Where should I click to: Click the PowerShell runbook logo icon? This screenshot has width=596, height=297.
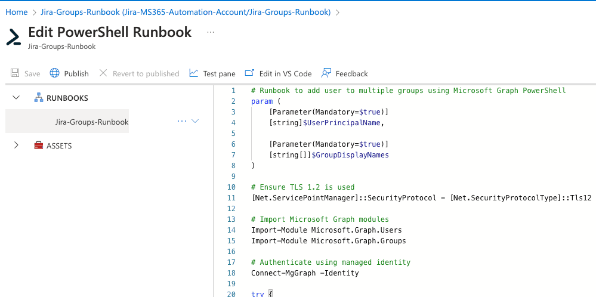13,37
